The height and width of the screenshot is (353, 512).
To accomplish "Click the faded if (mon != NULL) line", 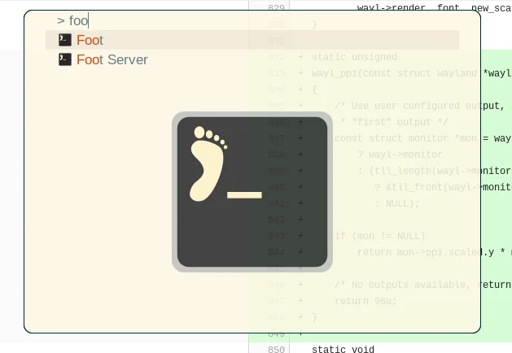I will (x=380, y=236).
